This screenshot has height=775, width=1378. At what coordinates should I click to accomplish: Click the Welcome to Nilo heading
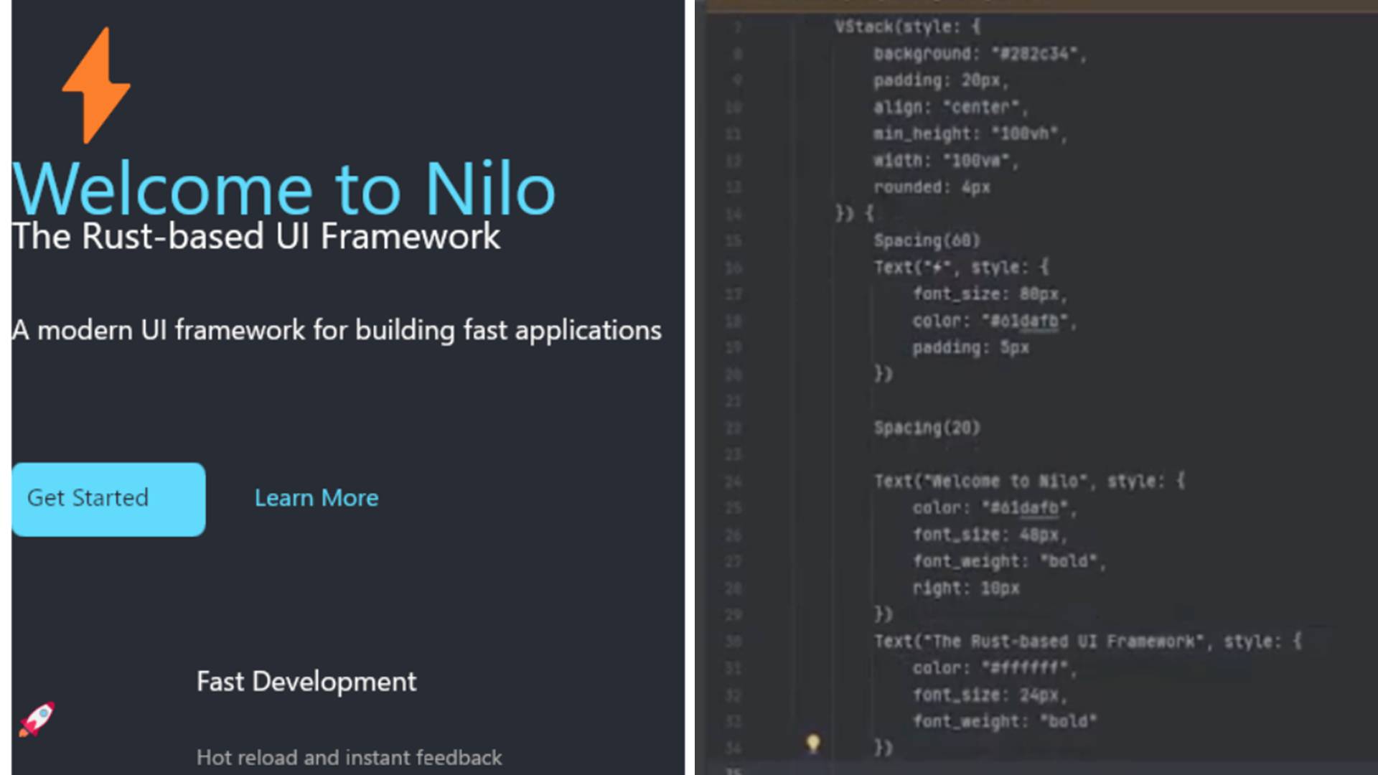[284, 189]
